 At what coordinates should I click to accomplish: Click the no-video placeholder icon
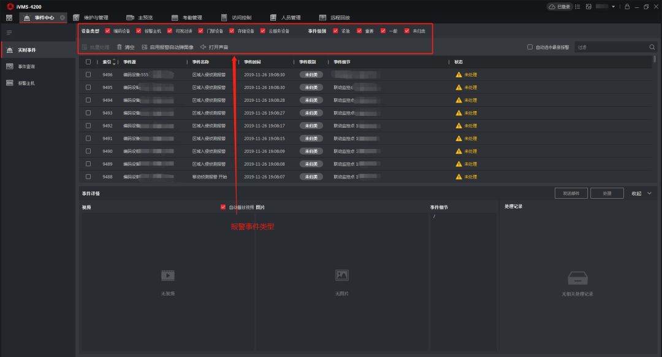[x=168, y=275]
